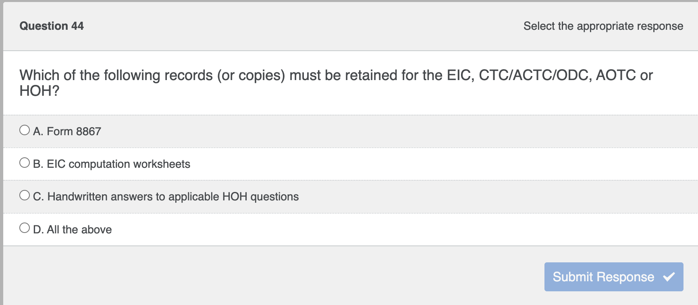Click the Question 44 header
Image resolution: width=698 pixels, height=305 pixels.
[x=52, y=26]
